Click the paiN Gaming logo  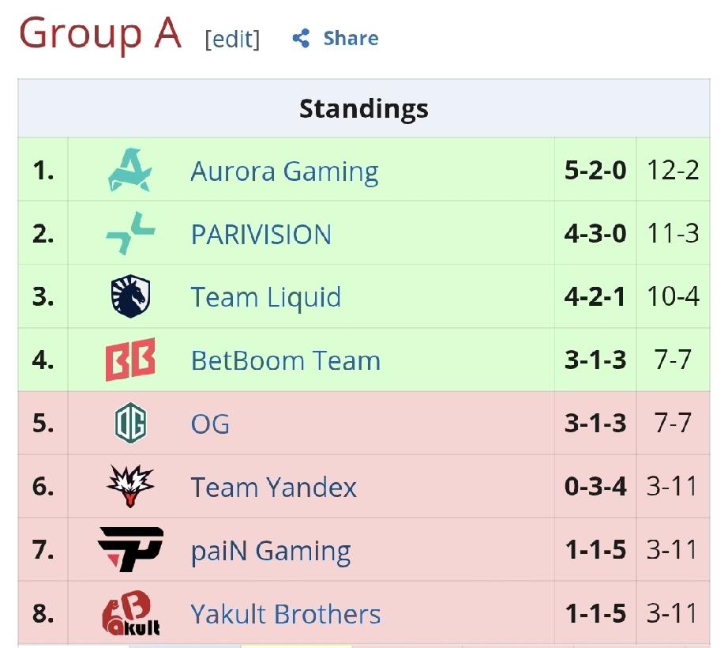[130, 549]
